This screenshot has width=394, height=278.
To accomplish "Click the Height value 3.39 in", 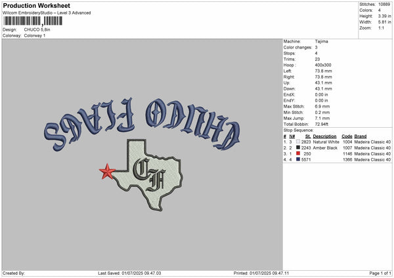I will 384,16.
